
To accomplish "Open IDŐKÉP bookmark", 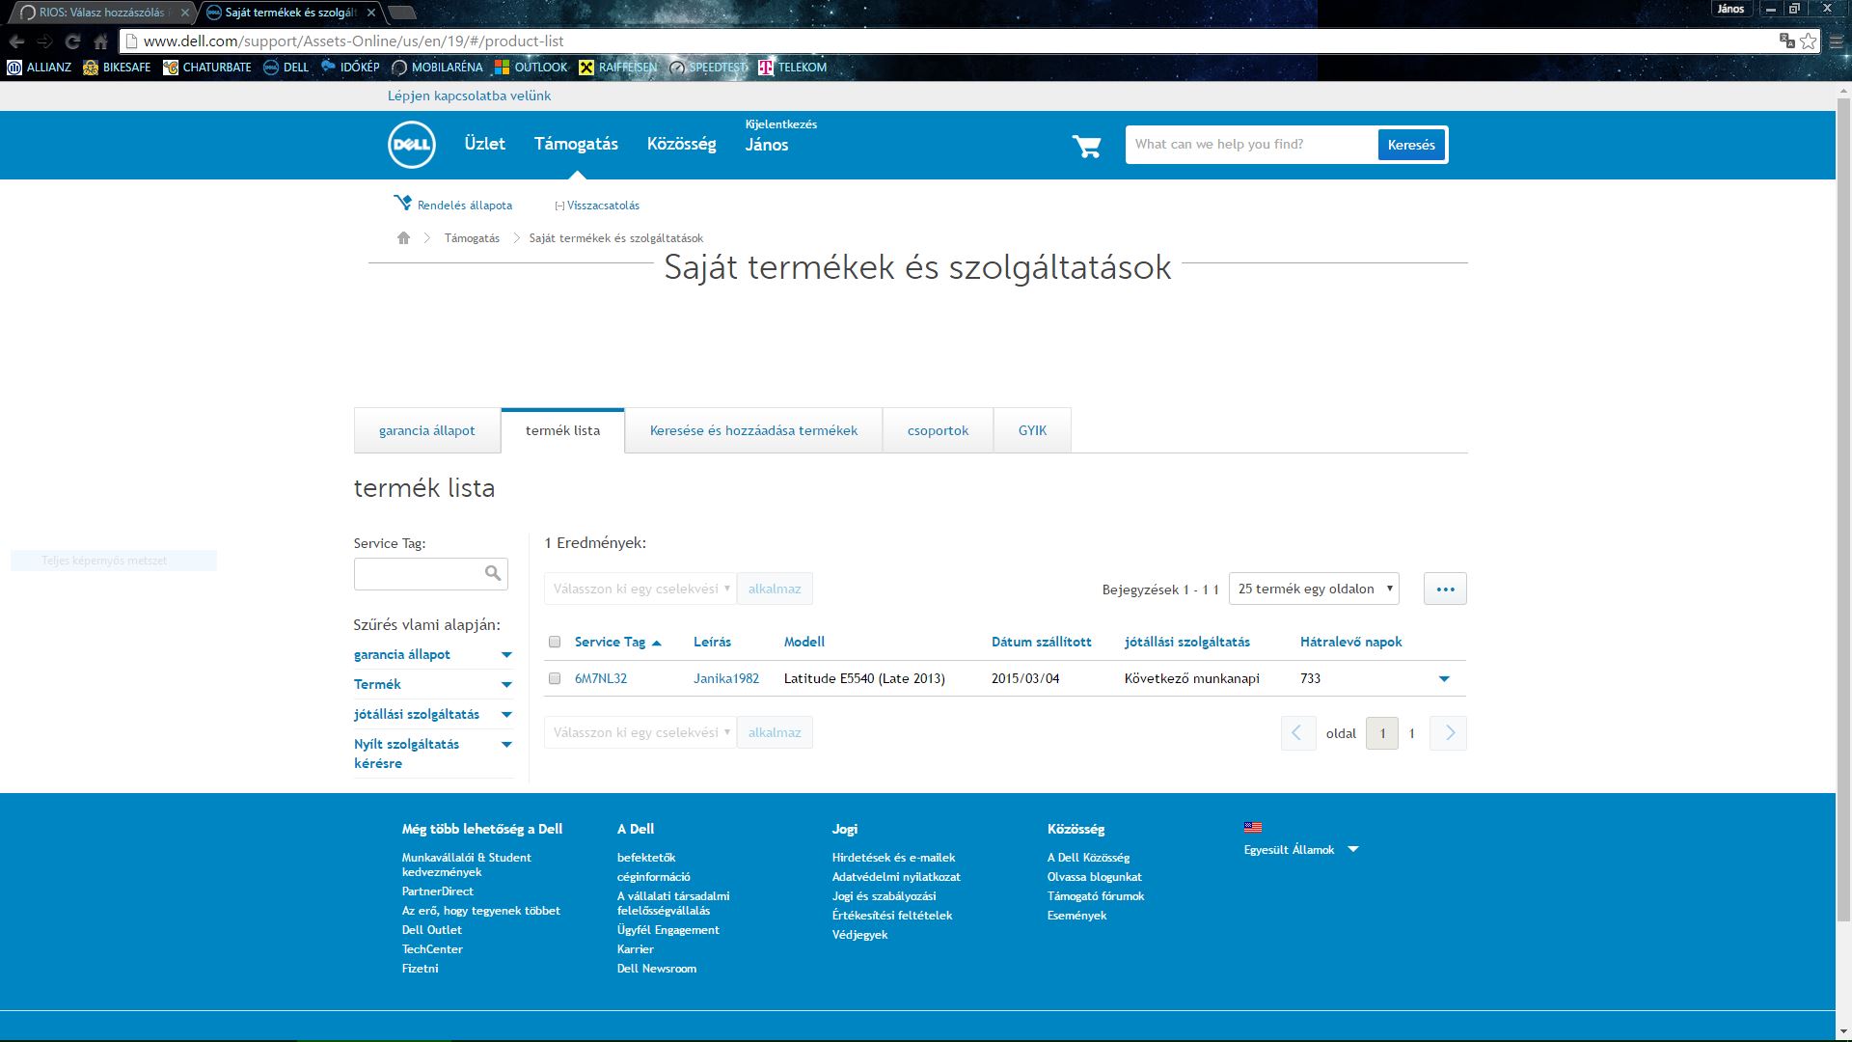I will 350,68.
